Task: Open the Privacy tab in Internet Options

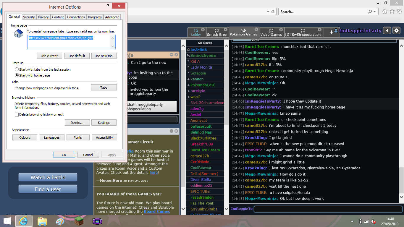Action: click(x=43, y=17)
